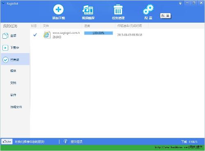Select the Media (媒体) subcategory
Viewport: 205px width, 151px height.
(x=13, y=71)
